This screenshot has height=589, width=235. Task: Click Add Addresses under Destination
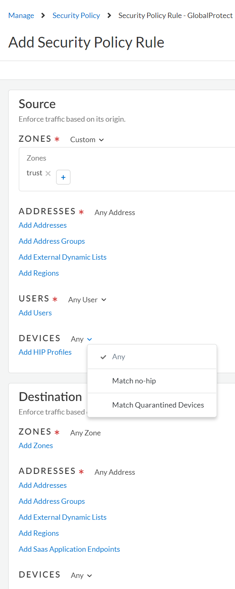43,485
